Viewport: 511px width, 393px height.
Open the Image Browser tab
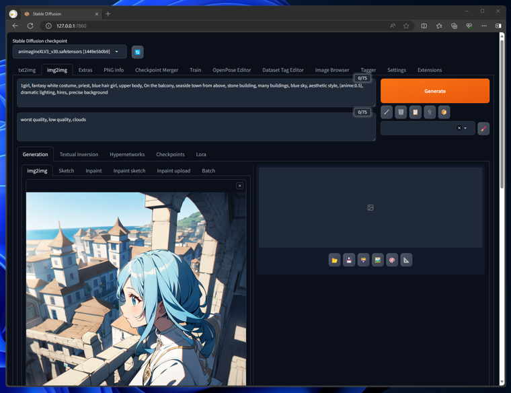click(331, 70)
